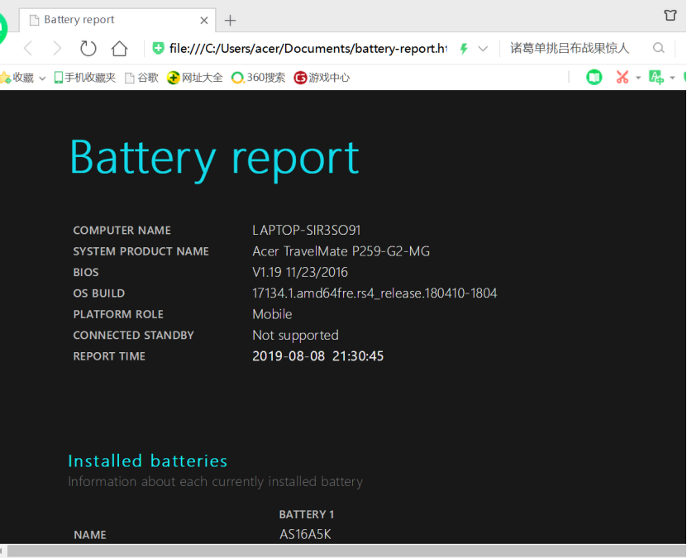This screenshot has width=687, height=558.
Task: Open a new tab with plus button
Action: (x=231, y=20)
